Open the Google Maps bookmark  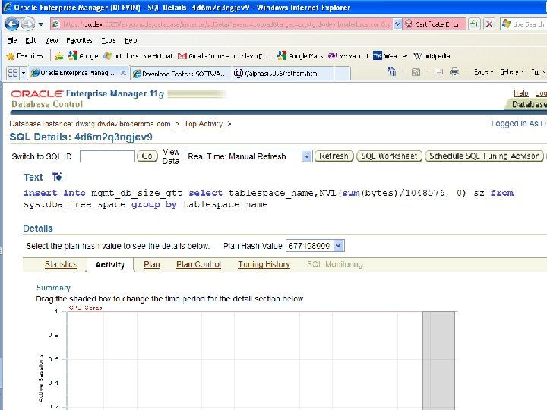[300, 55]
